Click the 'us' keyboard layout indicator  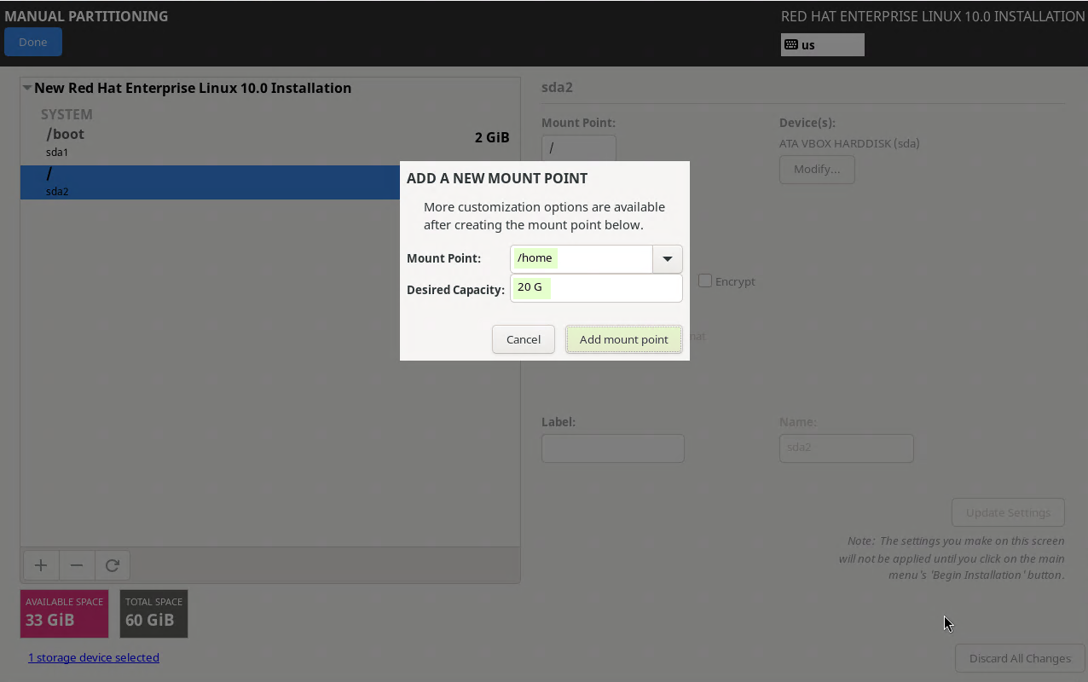[x=822, y=45]
